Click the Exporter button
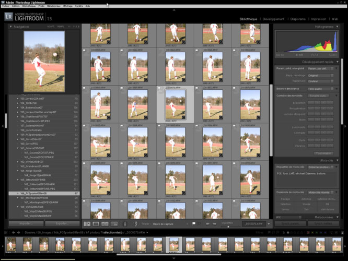This screenshot has width=348, height=261. click(x=62, y=223)
